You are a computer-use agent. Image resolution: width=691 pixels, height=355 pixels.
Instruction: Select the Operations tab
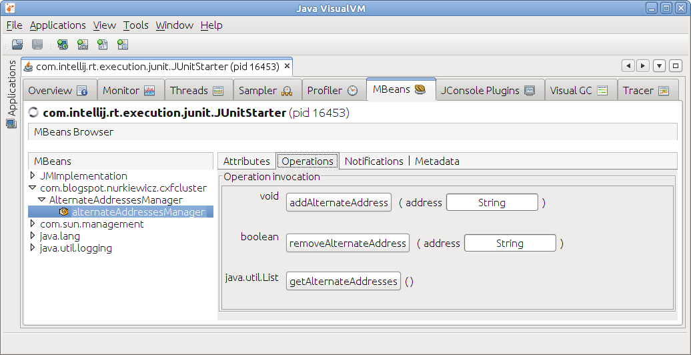click(x=307, y=161)
